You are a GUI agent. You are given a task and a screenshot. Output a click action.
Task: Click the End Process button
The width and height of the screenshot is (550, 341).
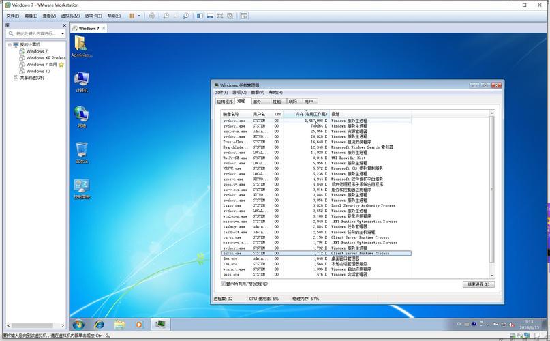coord(478,284)
